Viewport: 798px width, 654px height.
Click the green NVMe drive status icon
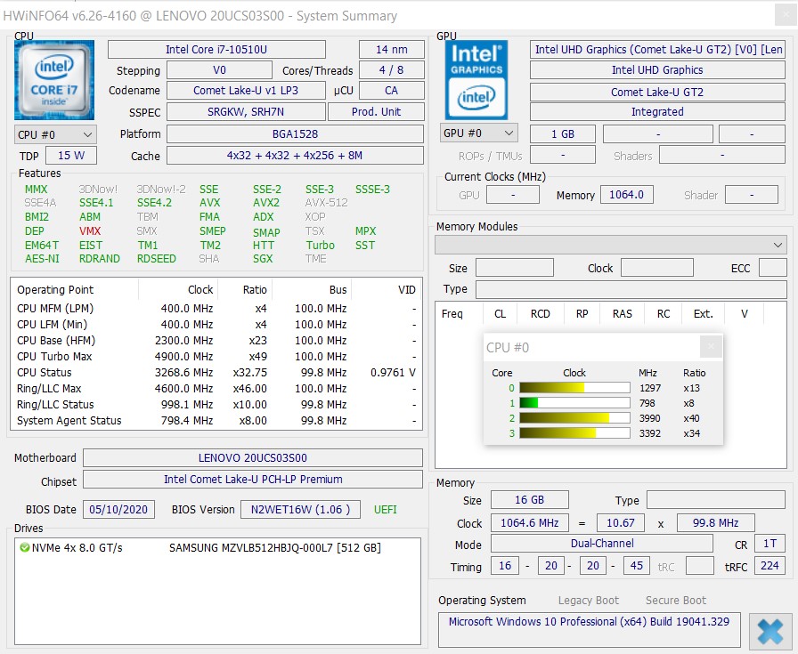coord(24,548)
